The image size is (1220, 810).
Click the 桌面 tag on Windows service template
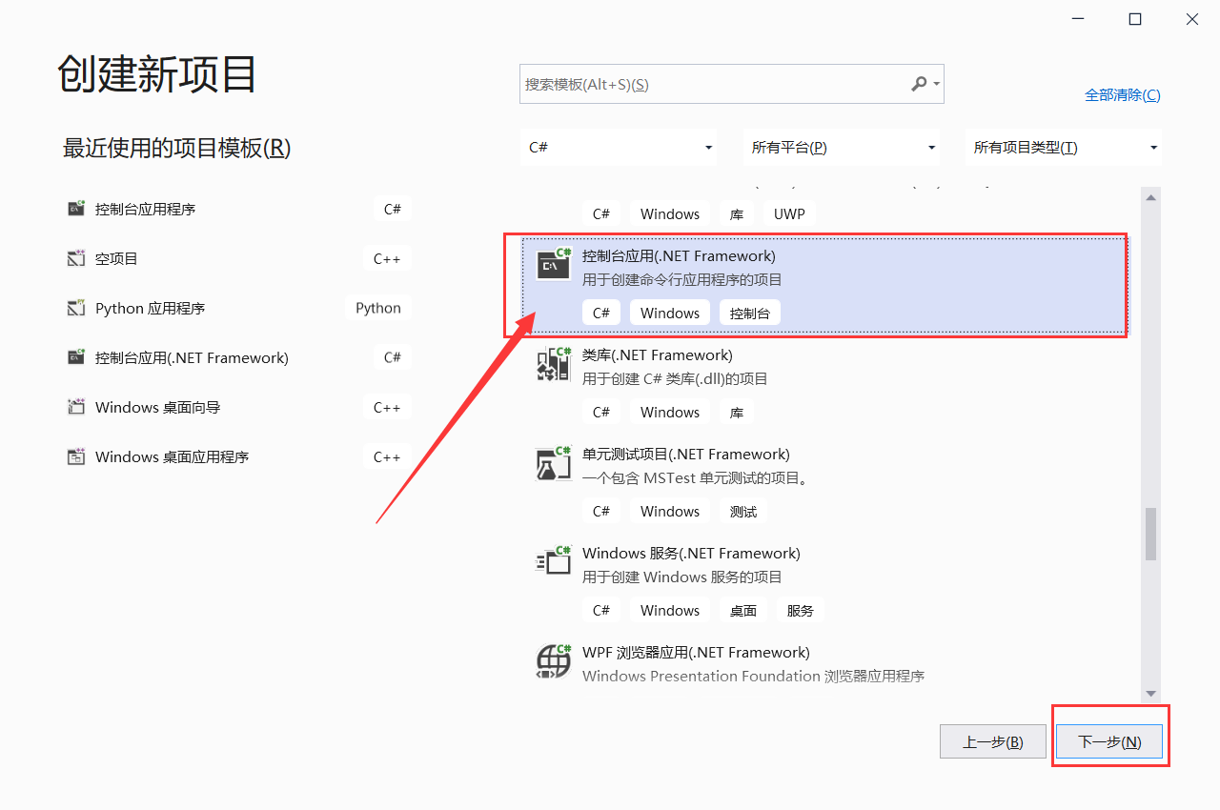(x=743, y=610)
